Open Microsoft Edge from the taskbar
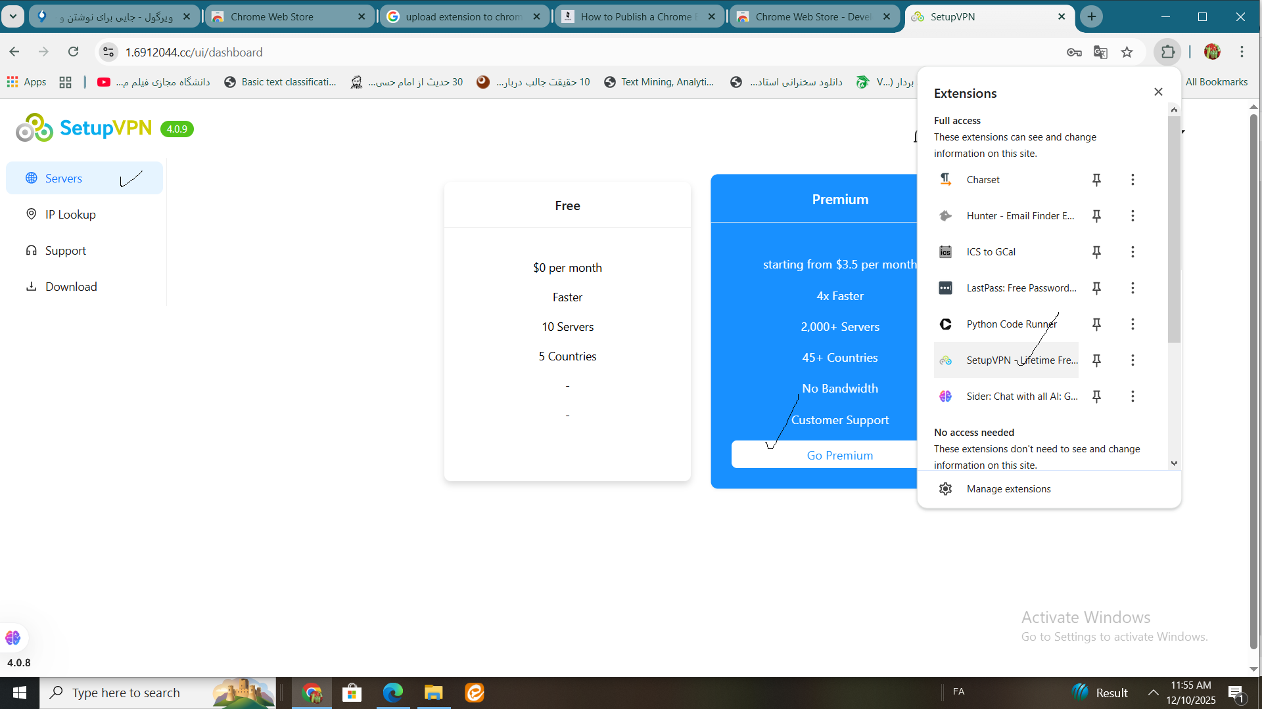 click(x=392, y=693)
